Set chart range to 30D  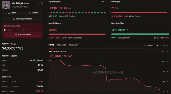[x=164, y=45]
